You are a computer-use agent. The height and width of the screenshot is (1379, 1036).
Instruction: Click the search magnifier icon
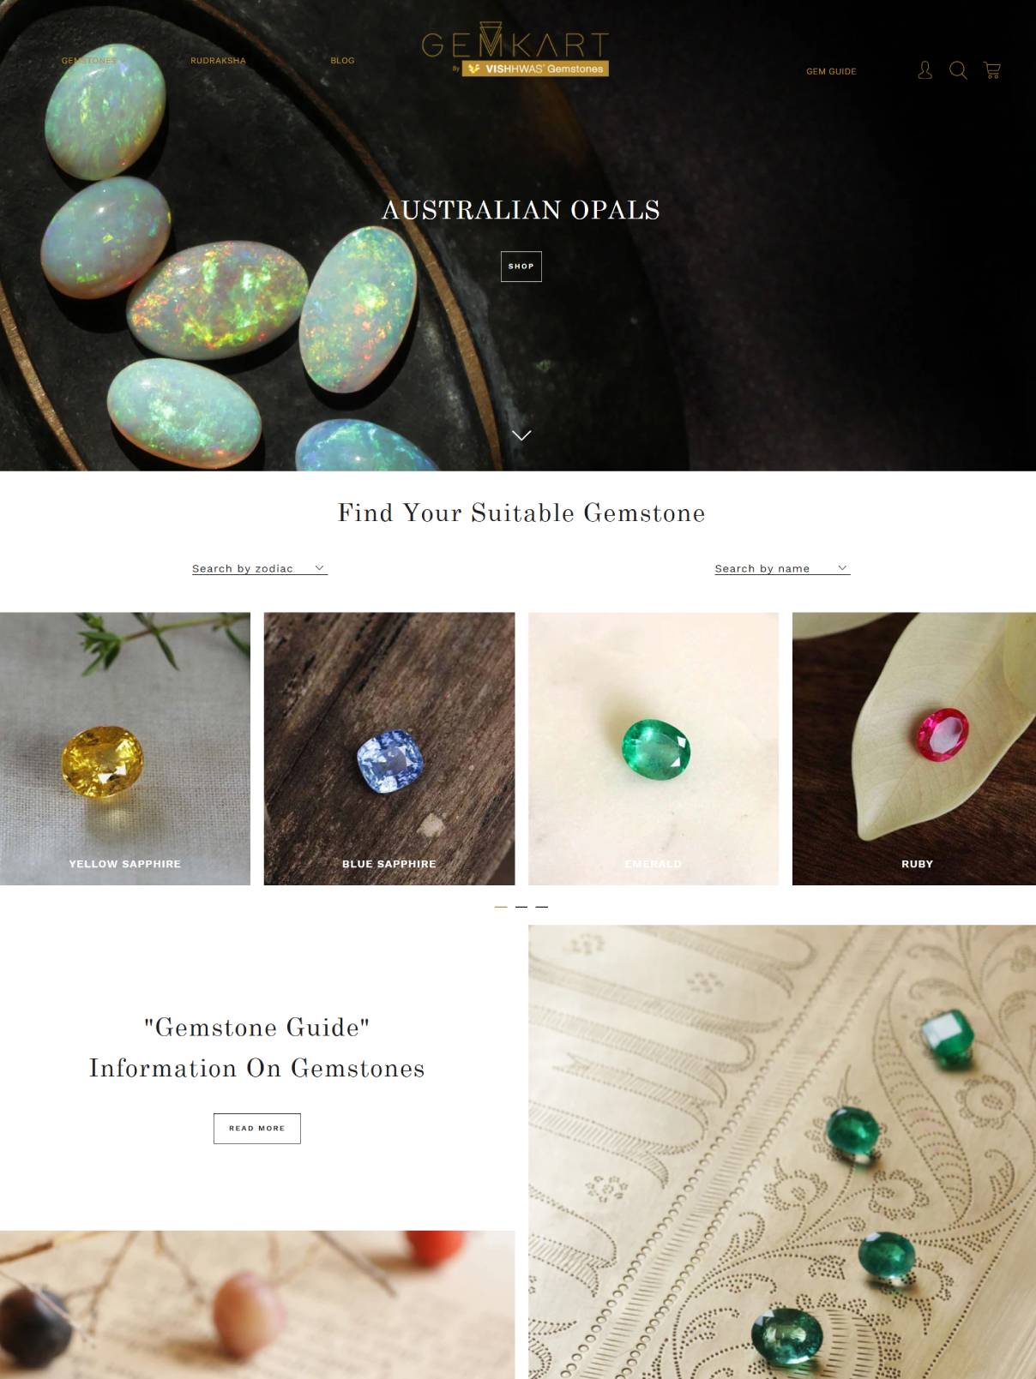958,70
